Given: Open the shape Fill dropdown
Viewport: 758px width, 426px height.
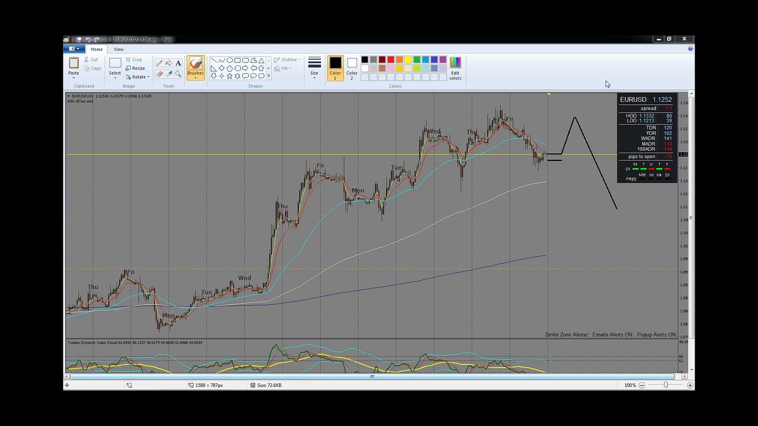Looking at the screenshot, I should pyautogui.click(x=282, y=69).
